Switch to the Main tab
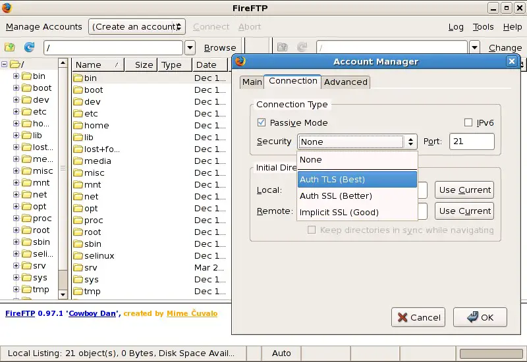Screen dimensions: 527x362 (252, 82)
